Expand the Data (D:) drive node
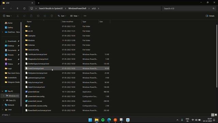This screenshot has width=218, height=123. (4, 100)
